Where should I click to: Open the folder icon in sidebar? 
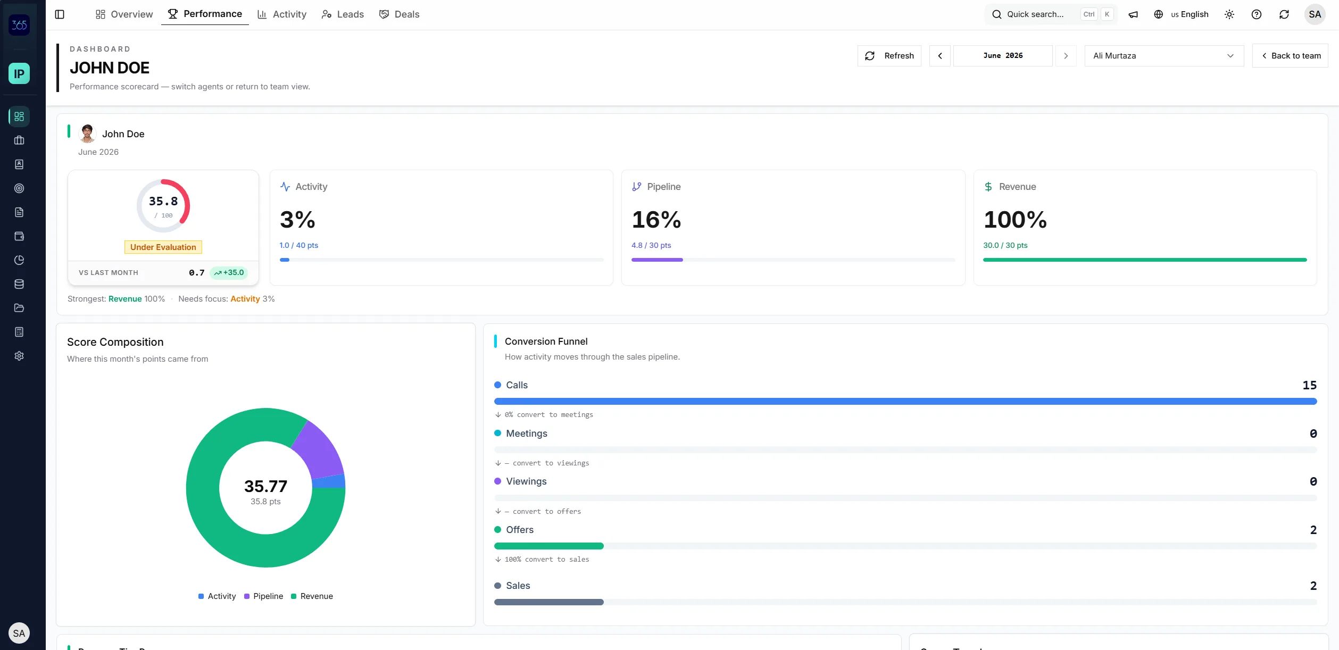19,308
